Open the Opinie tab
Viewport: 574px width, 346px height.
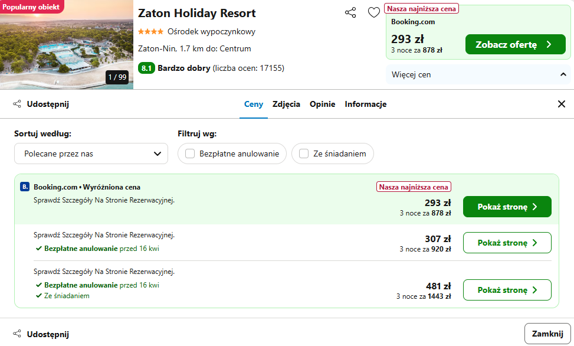(323, 104)
